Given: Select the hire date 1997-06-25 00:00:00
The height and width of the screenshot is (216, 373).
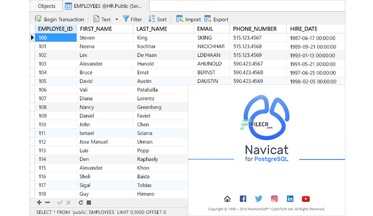Looking at the screenshot, I should [316, 73].
